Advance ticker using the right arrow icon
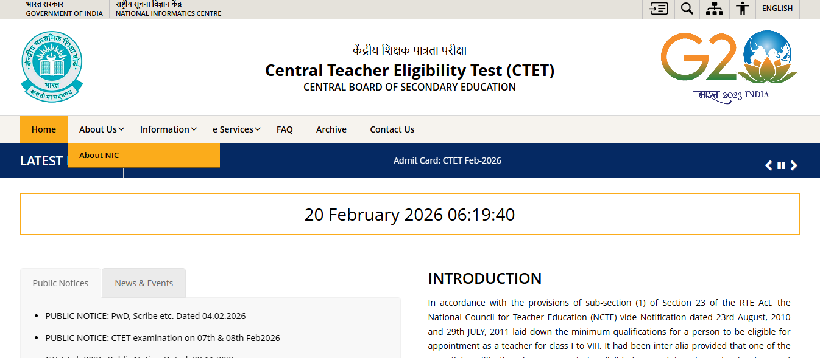This screenshot has width=820, height=358. click(x=794, y=165)
